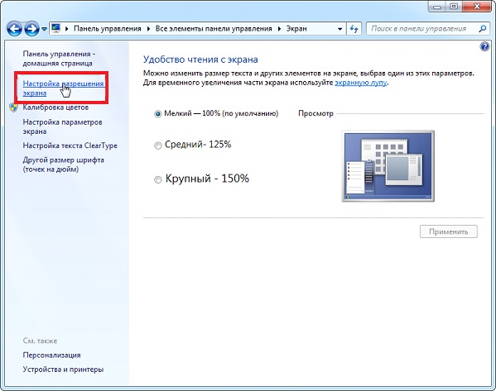This screenshot has width=496, height=391.
Task: Choose the Средний - 125% option
Action: 157,145
